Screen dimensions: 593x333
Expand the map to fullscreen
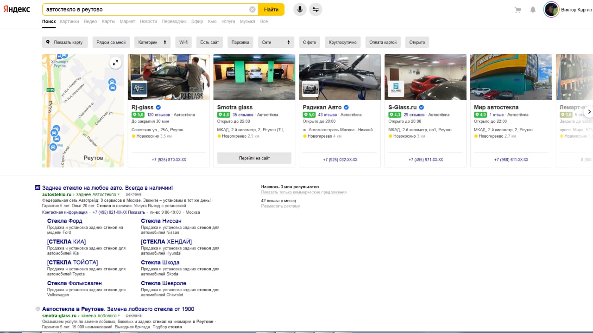point(115,63)
